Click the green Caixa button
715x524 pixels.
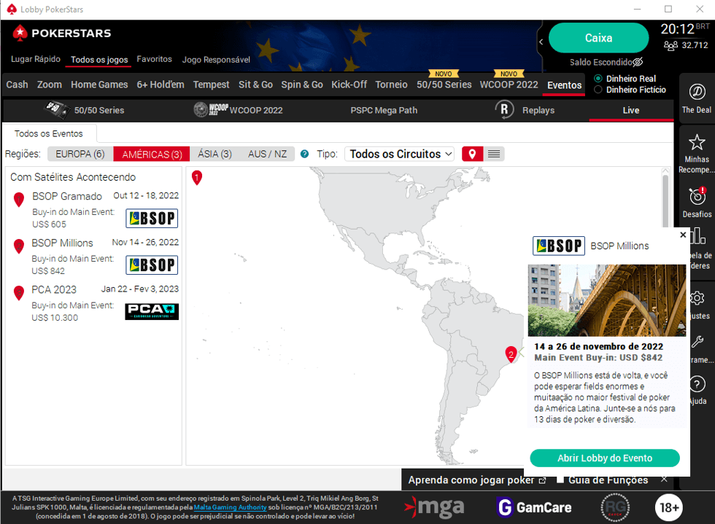point(598,38)
